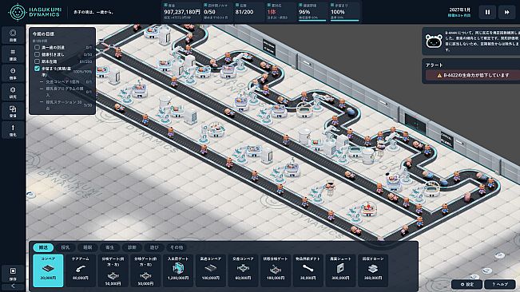The image size is (520, 292).
Task: Click the 交差コンベア 1箇所 sub-goal text
Action: point(62,81)
